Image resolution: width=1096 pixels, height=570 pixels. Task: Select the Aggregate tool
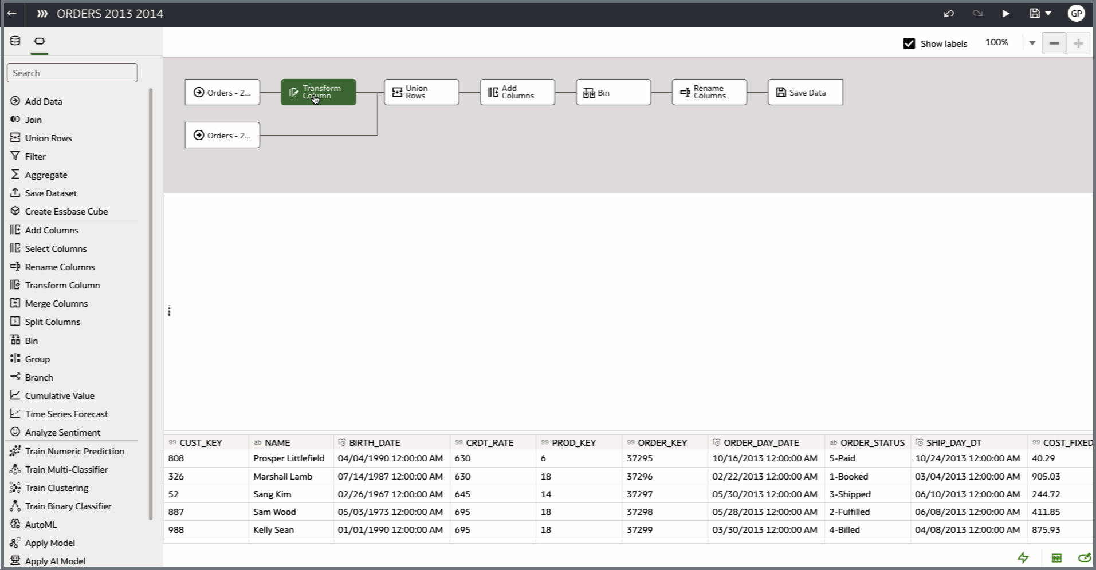(x=46, y=175)
